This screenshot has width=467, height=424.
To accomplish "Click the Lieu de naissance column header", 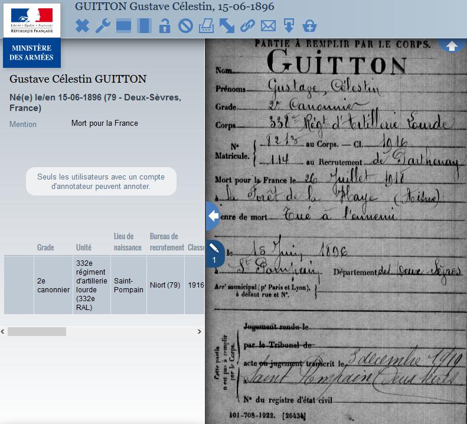I will click(x=128, y=242).
